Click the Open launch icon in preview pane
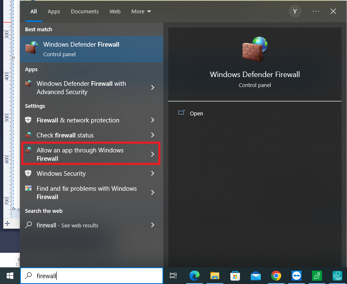 pos(181,113)
